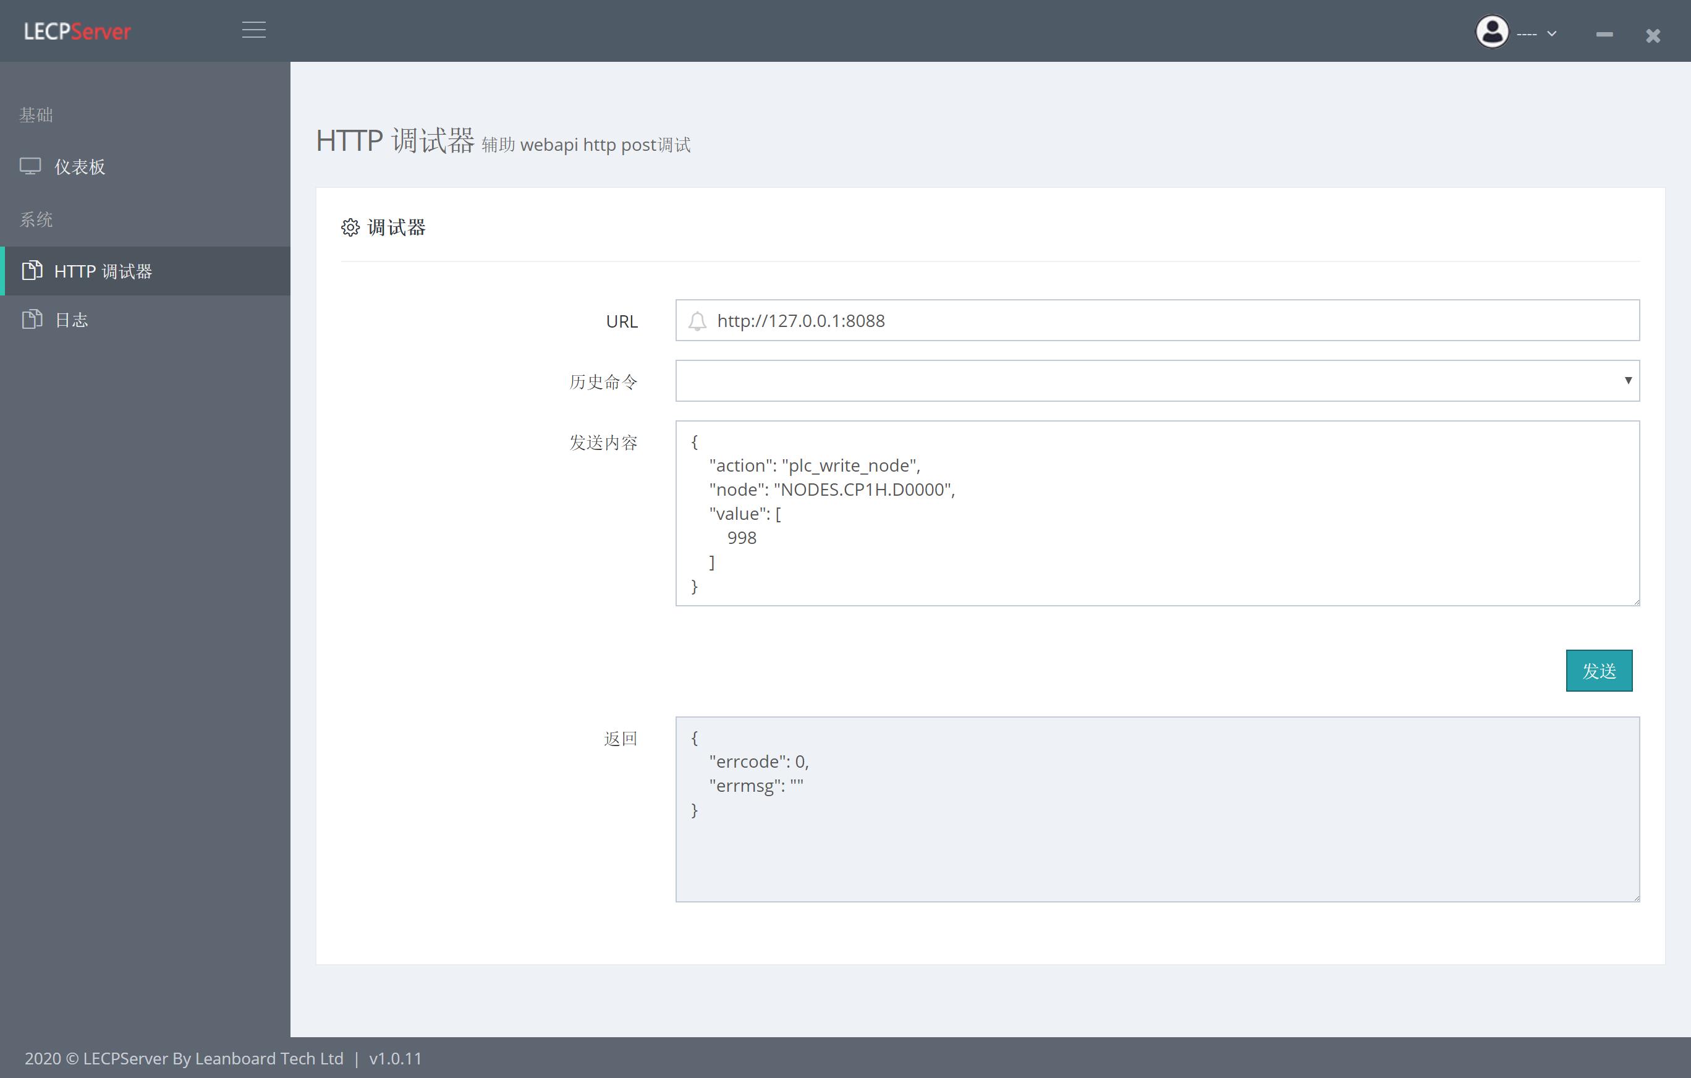Image resolution: width=1691 pixels, height=1078 pixels.
Task: Minimize the application window
Action: 1604,35
